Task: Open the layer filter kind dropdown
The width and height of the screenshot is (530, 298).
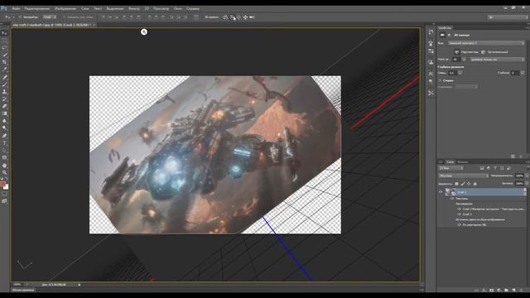Action: click(x=450, y=168)
